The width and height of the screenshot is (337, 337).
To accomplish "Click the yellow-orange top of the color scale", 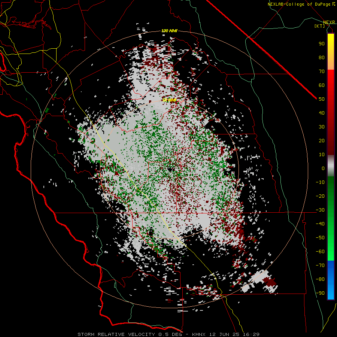I will click(x=331, y=52).
